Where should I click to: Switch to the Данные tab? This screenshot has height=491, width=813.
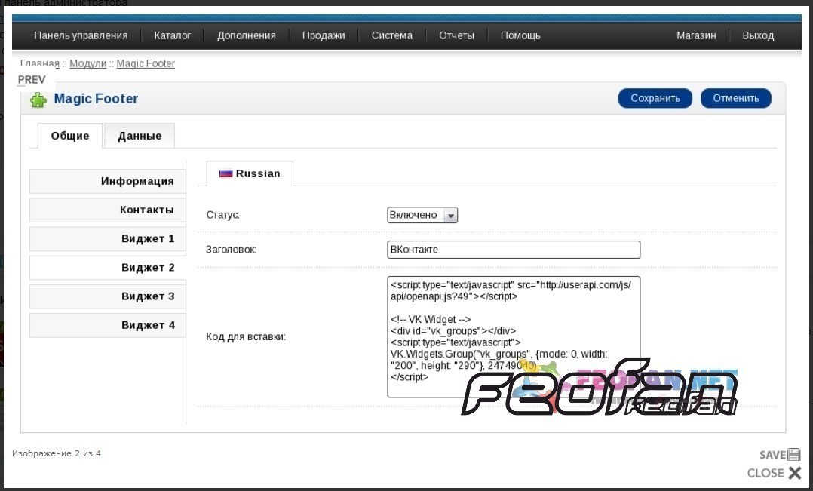point(140,136)
